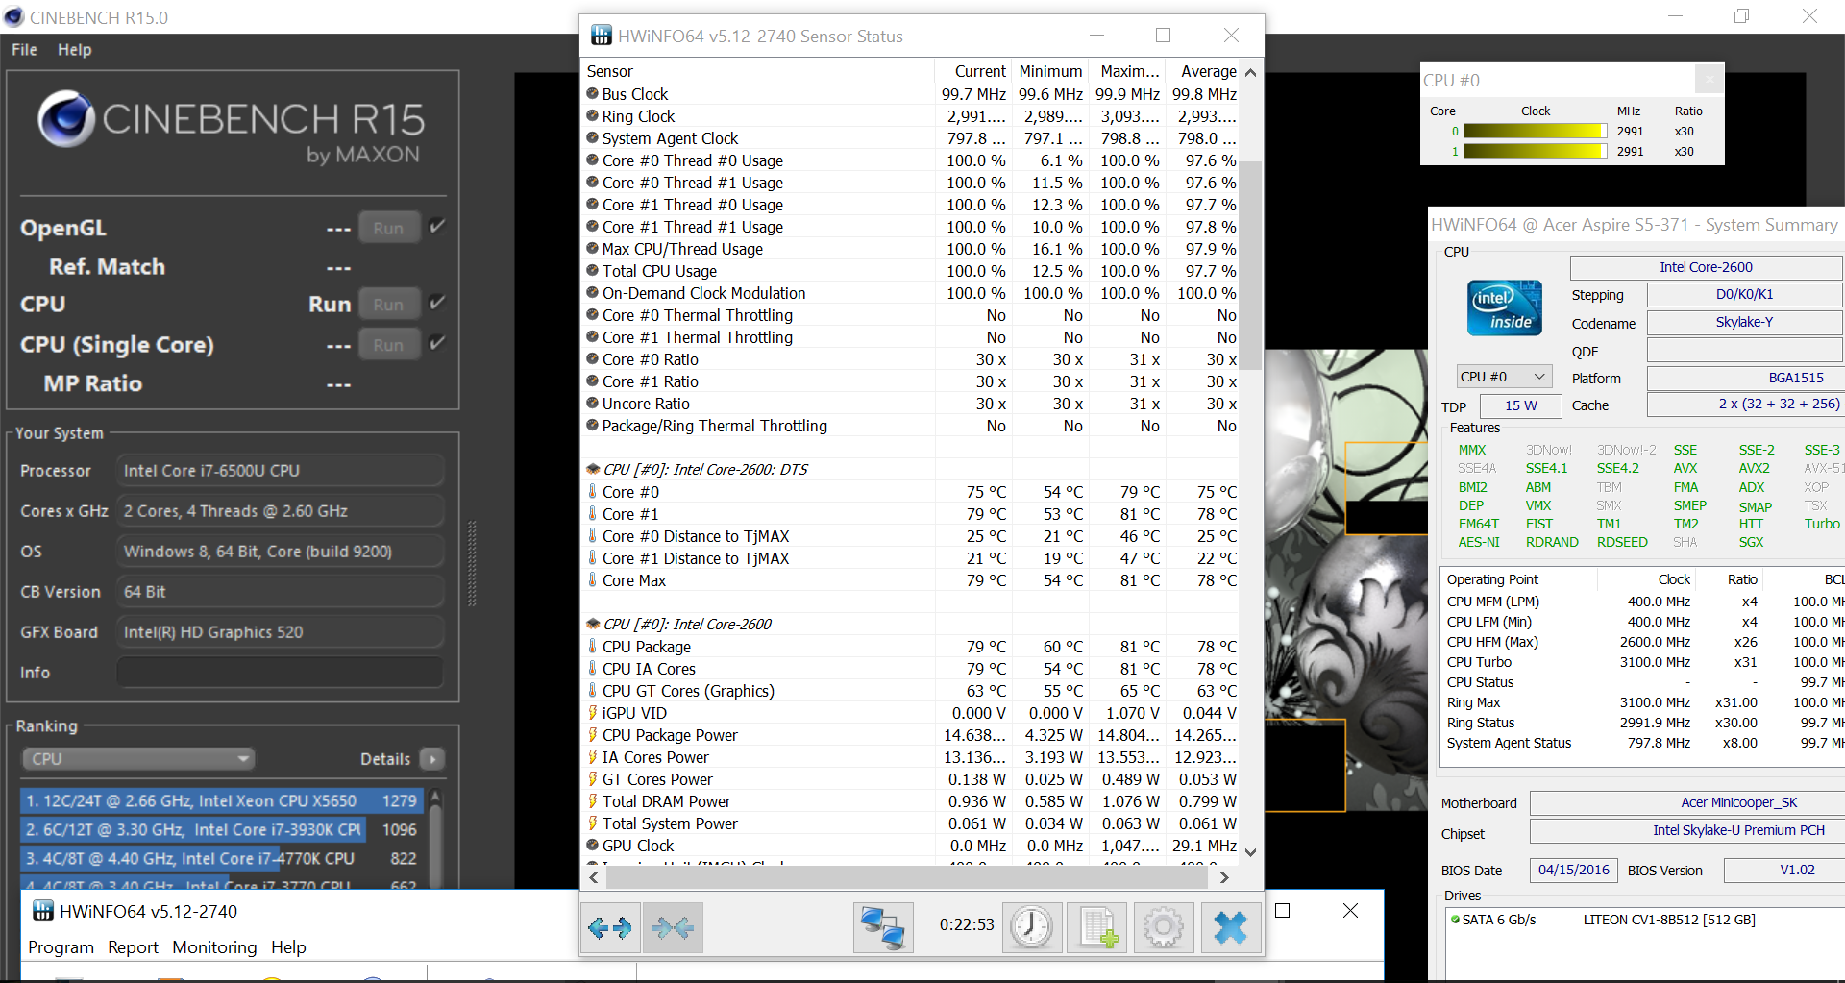Click the TDP value 15 W
Image resolution: width=1845 pixels, height=983 pixels.
coord(1520,405)
